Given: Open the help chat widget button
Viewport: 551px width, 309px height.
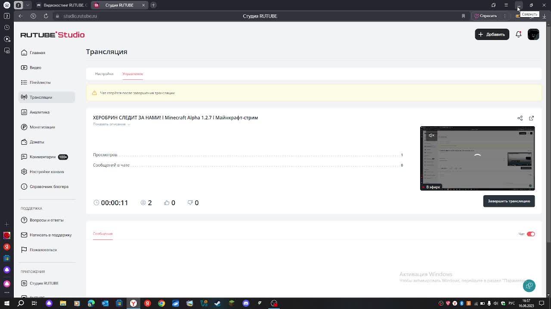Looking at the screenshot, I should pyautogui.click(x=529, y=286).
